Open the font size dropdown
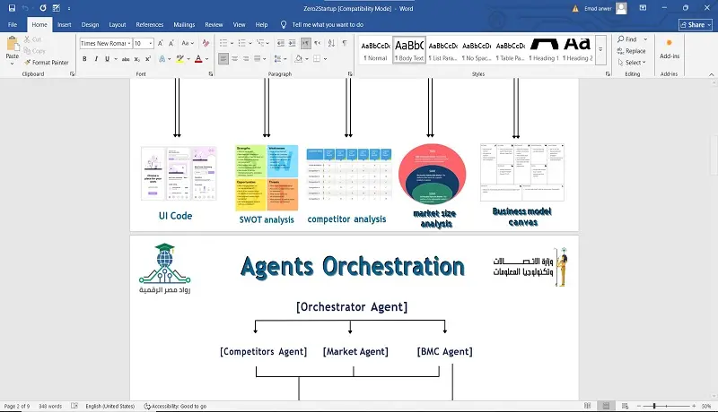The height and width of the screenshot is (412, 718). [151, 43]
